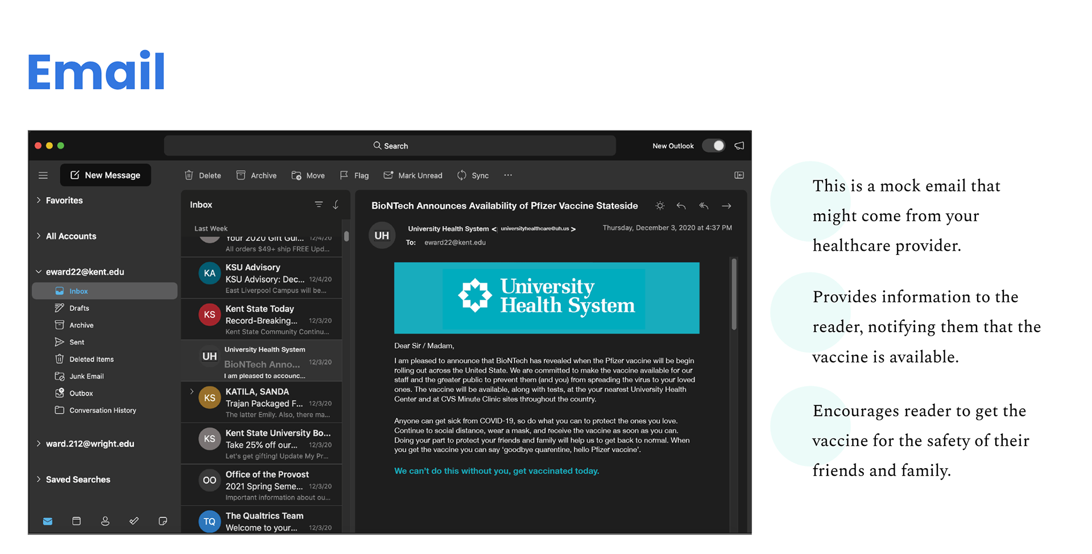Image resolution: width=1092 pixels, height=554 pixels.
Task: Click the University Health System banner
Action: [547, 297]
